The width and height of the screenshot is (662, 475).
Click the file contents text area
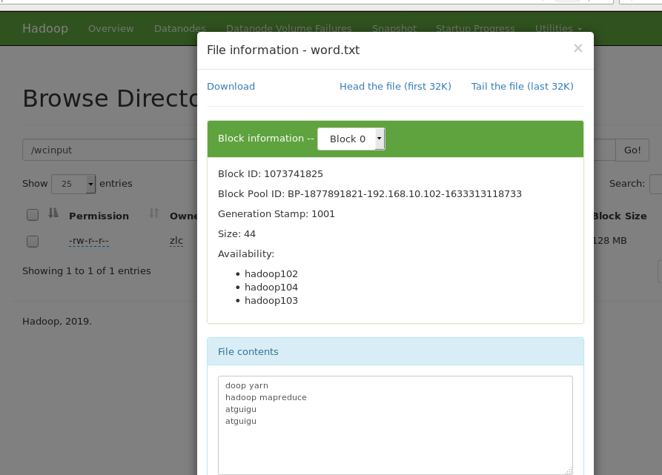coord(395,425)
